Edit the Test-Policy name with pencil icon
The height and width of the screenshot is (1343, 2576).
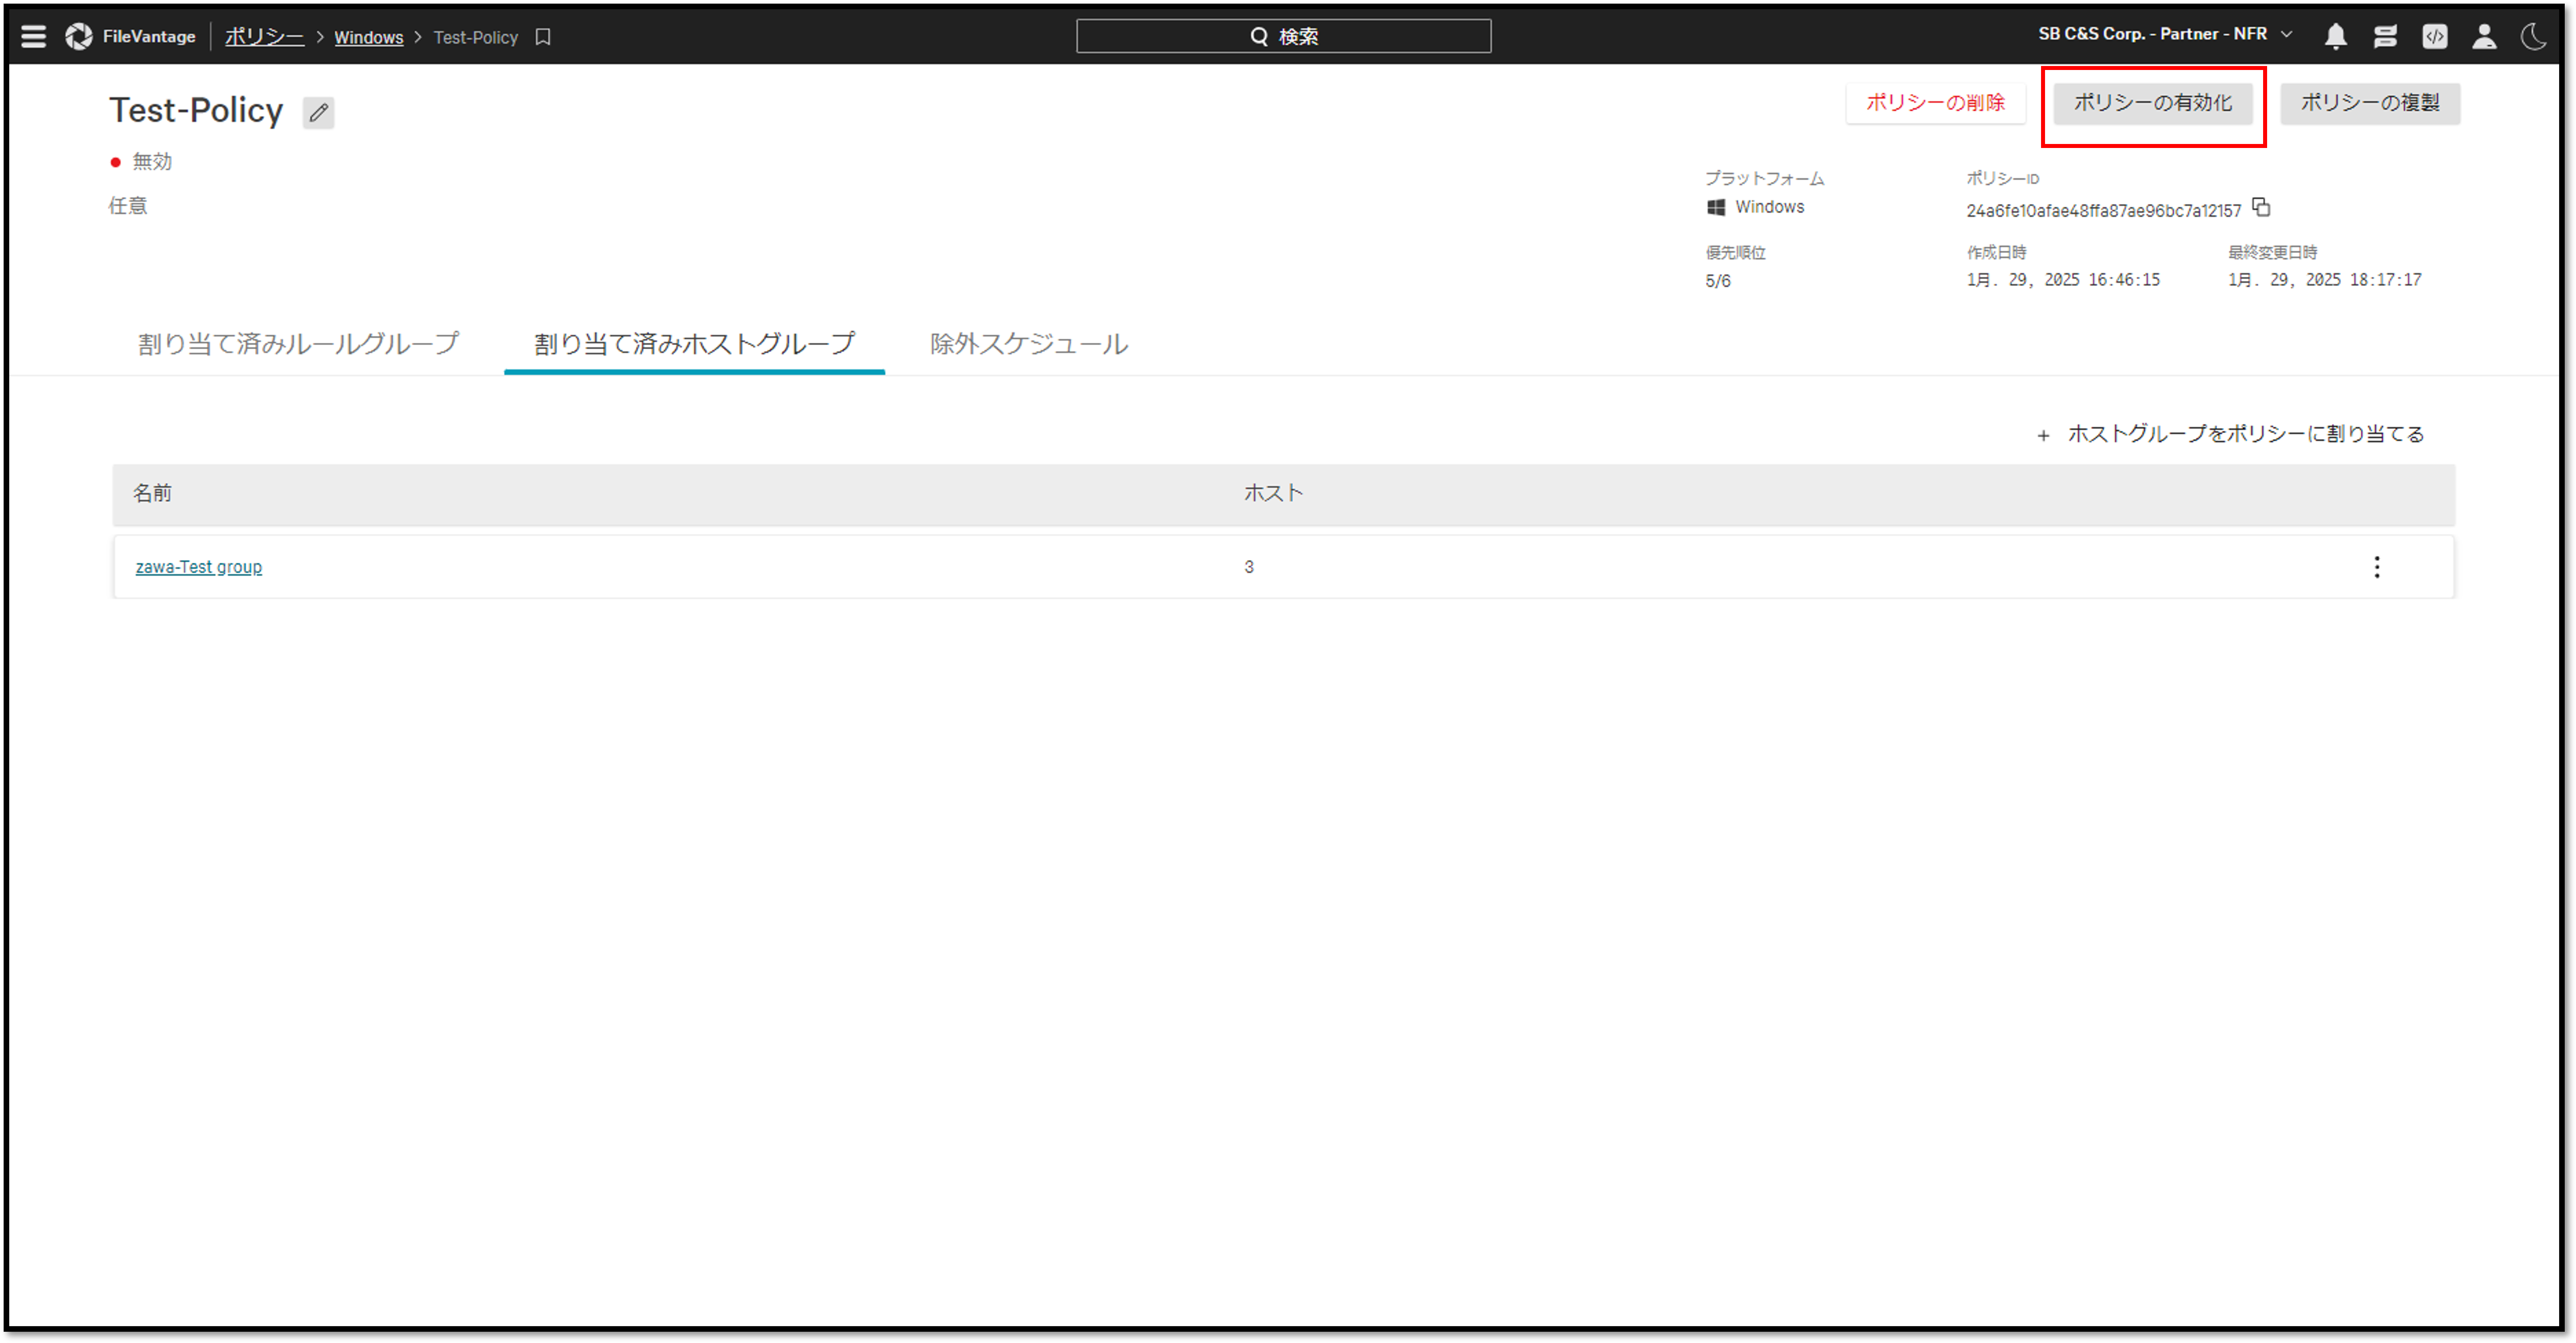(319, 112)
